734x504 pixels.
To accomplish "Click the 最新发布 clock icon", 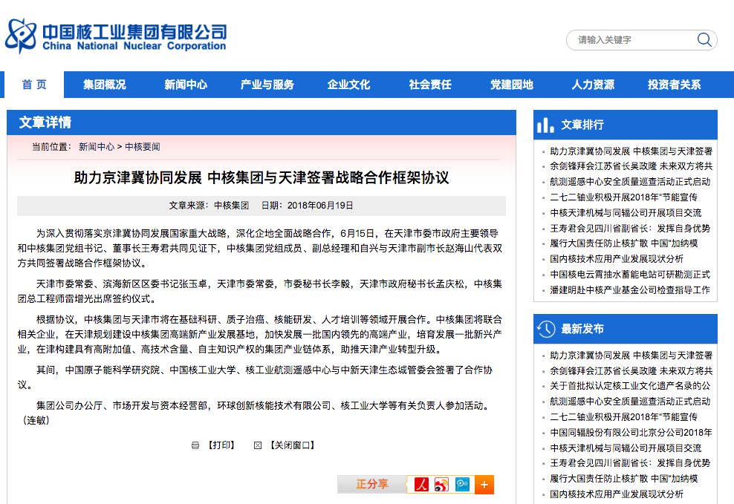I will [546, 329].
